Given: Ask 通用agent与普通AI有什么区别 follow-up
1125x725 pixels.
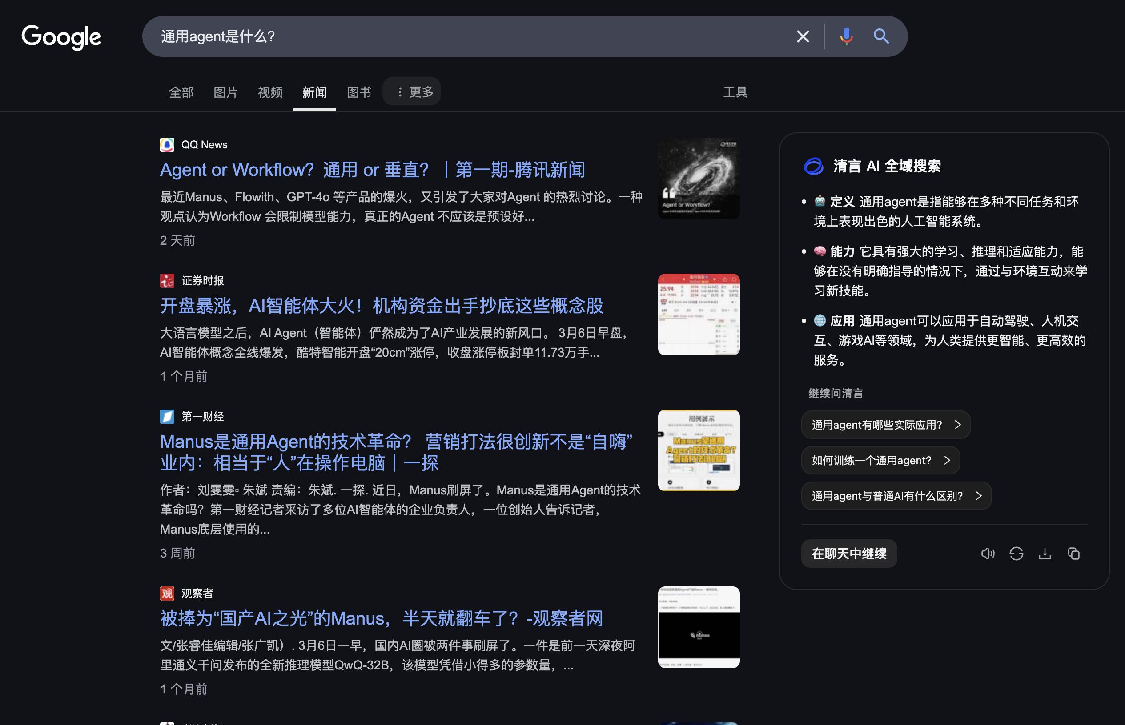Looking at the screenshot, I should coord(896,496).
